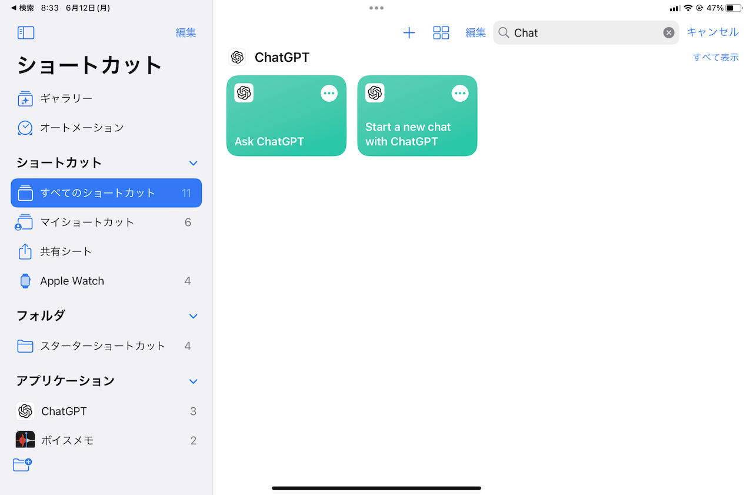The width and height of the screenshot is (753, 495).
Task: Collapse the ショートカット section chevron
Action: pyautogui.click(x=193, y=163)
